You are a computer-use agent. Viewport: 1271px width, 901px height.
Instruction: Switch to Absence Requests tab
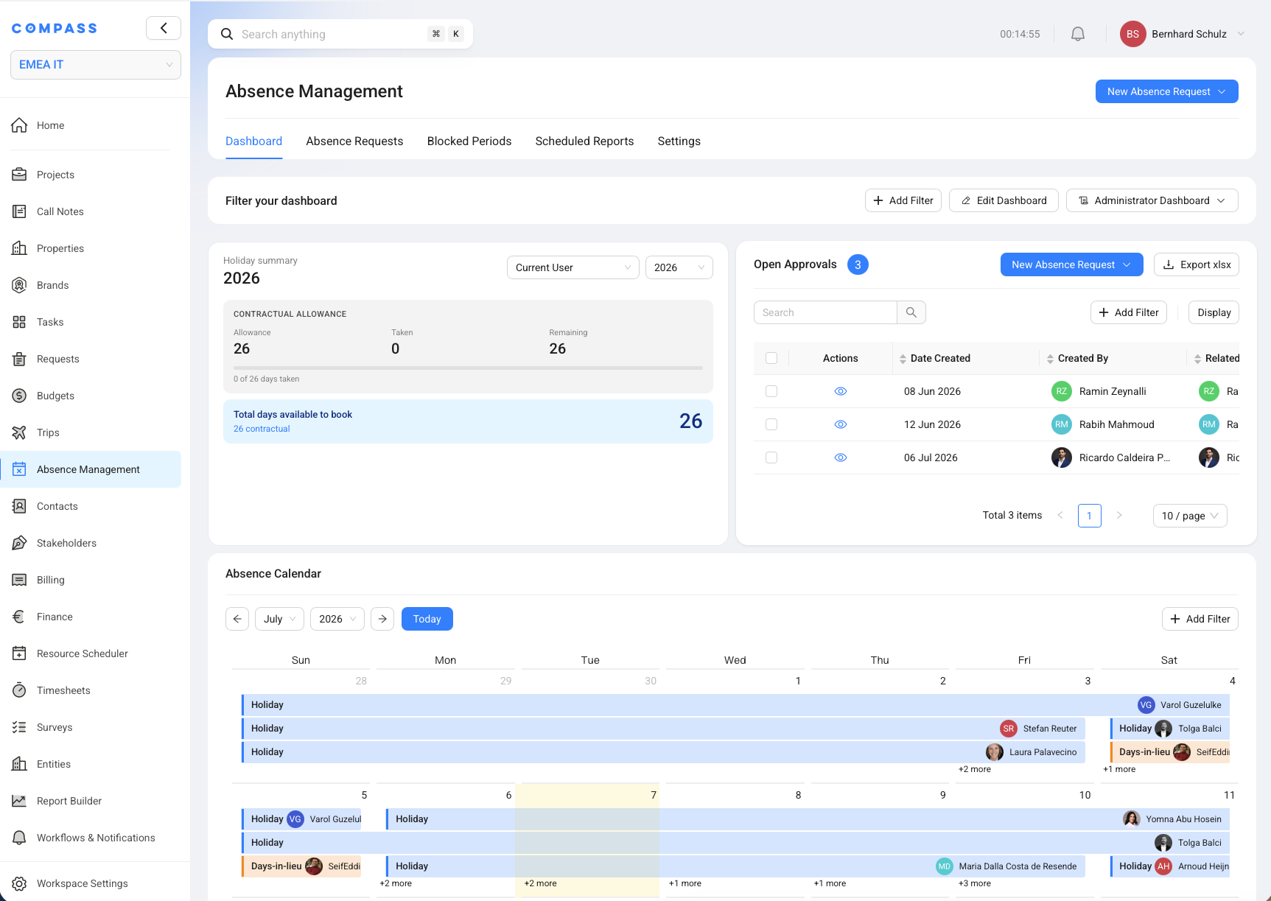pos(354,141)
